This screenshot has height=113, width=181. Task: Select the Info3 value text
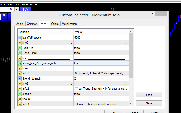[101, 104]
